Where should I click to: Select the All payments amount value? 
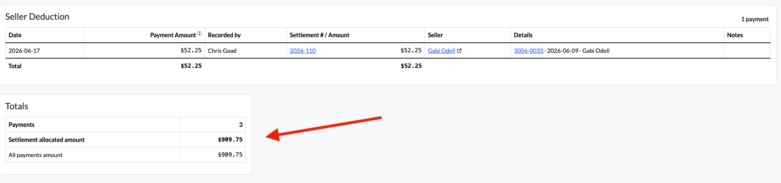tap(230, 155)
